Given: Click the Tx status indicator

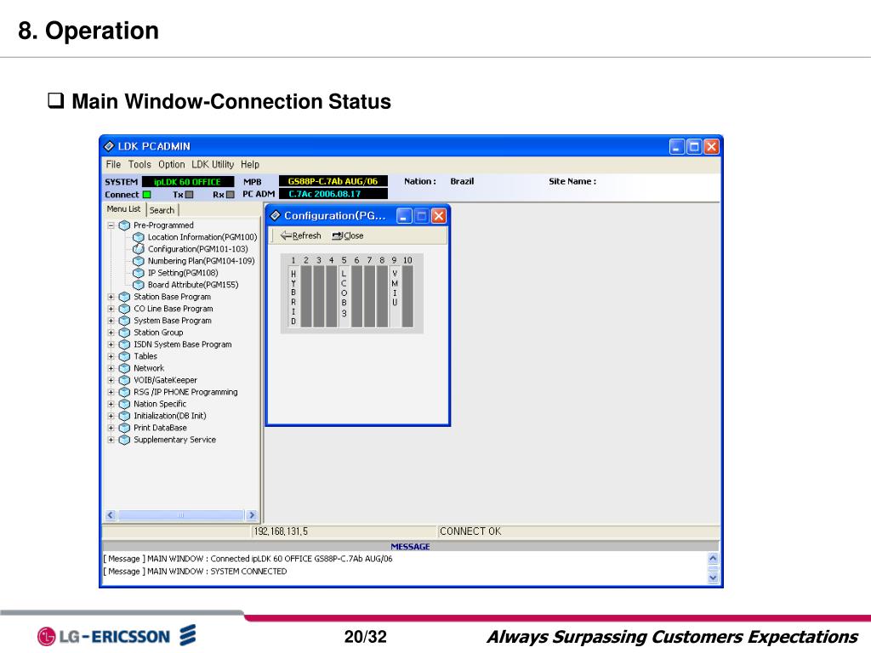Looking at the screenshot, I should pos(190,195).
